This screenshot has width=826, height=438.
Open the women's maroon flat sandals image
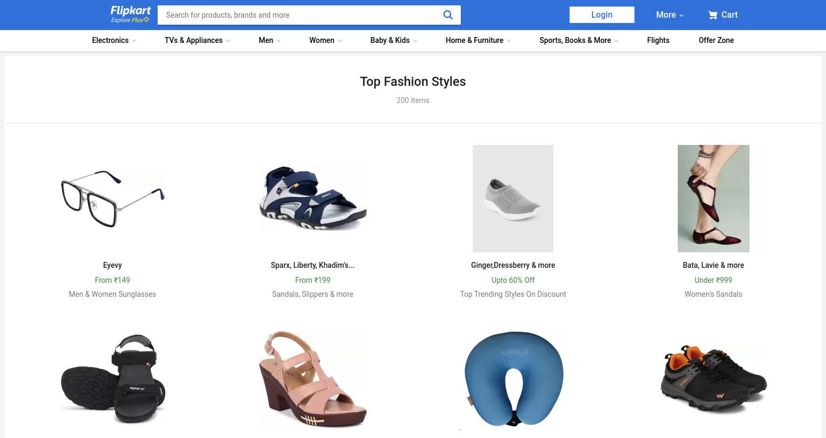714,199
